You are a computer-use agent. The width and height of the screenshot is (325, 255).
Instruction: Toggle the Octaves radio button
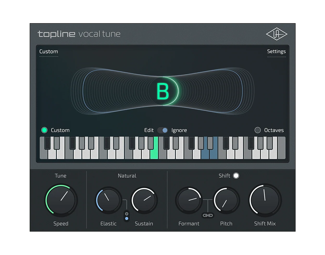tap(258, 130)
